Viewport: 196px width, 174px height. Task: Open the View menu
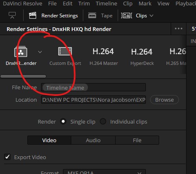point(163,4)
